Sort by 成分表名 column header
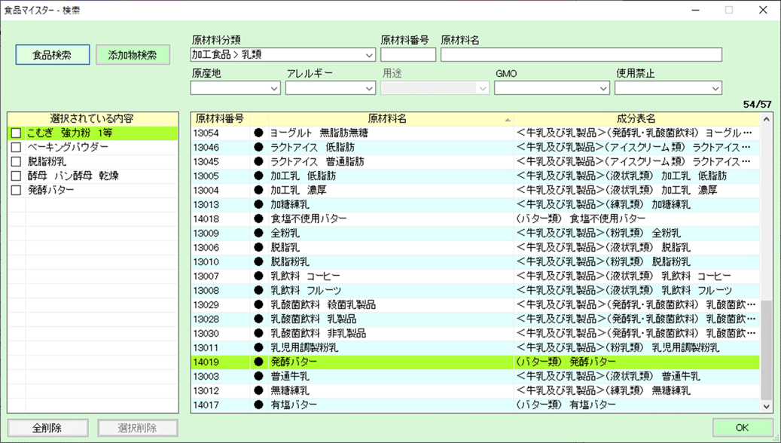The width and height of the screenshot is (781, 443). [636, 118]
